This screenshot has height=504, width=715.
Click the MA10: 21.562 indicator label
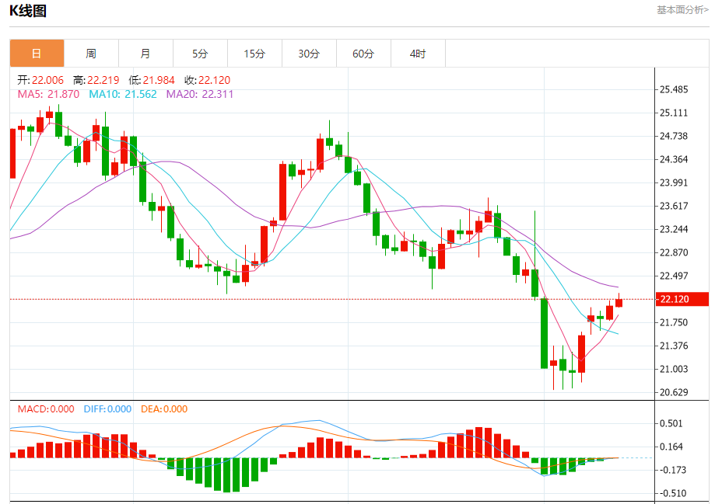[123, 94]
